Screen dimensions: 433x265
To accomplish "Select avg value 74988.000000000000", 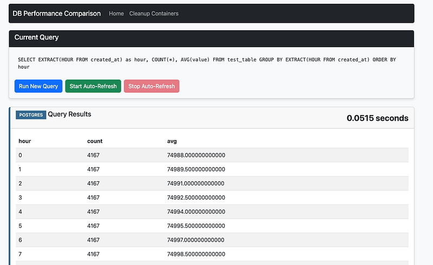I will point(196,155).
